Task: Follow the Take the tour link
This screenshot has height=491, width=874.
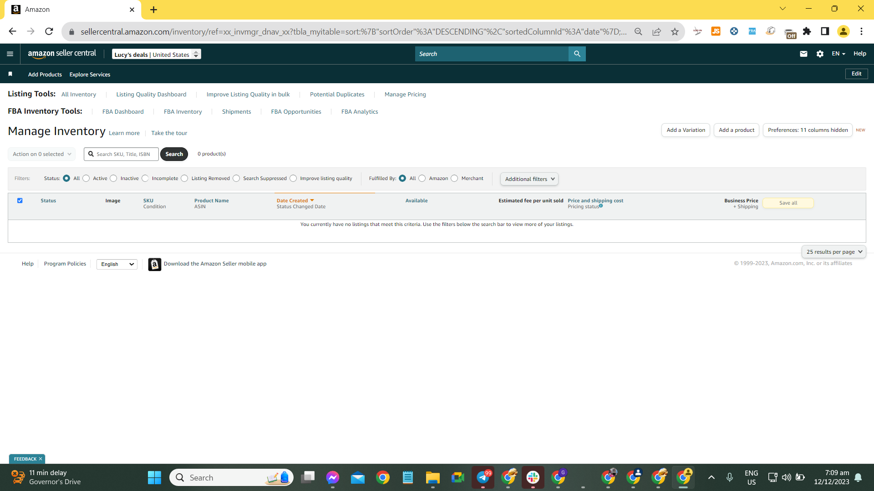Action: coord(169,133)
